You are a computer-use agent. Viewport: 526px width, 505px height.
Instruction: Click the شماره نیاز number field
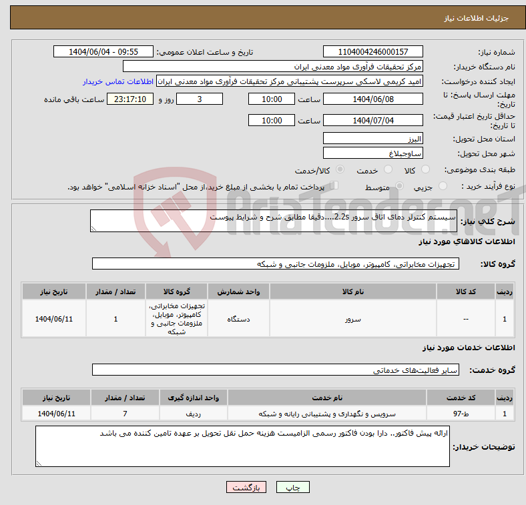click(x=372, y=51)
